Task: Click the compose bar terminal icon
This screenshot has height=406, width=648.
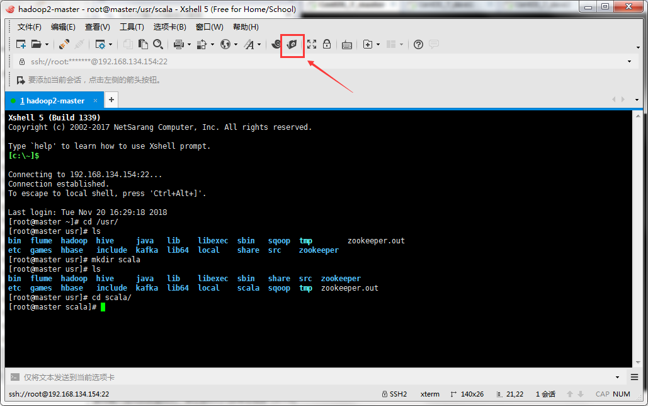Action: (x=15, y=377)
